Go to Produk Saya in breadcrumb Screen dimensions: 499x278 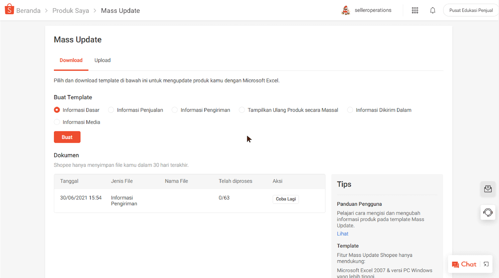click(x=71, y=11)
